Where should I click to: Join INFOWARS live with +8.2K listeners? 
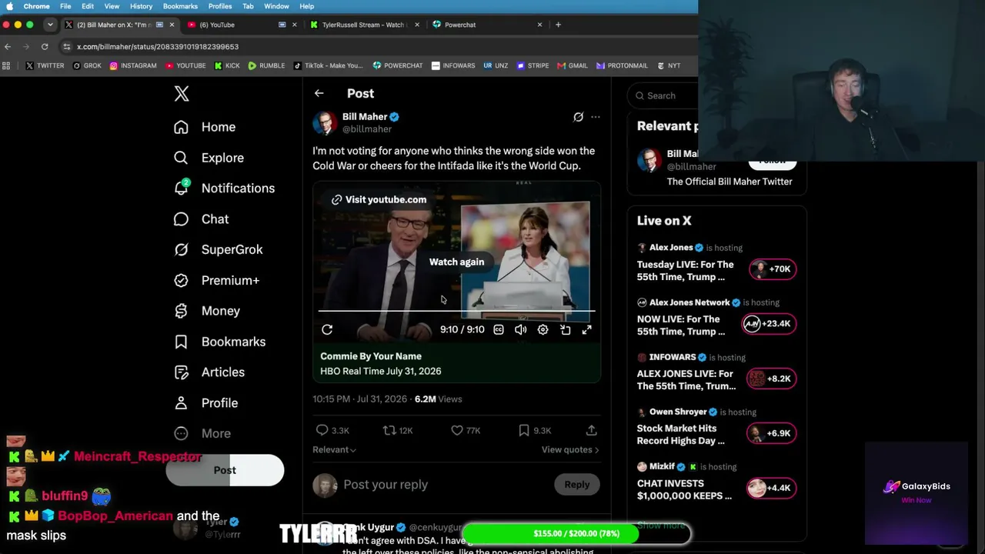coord(773,379)
